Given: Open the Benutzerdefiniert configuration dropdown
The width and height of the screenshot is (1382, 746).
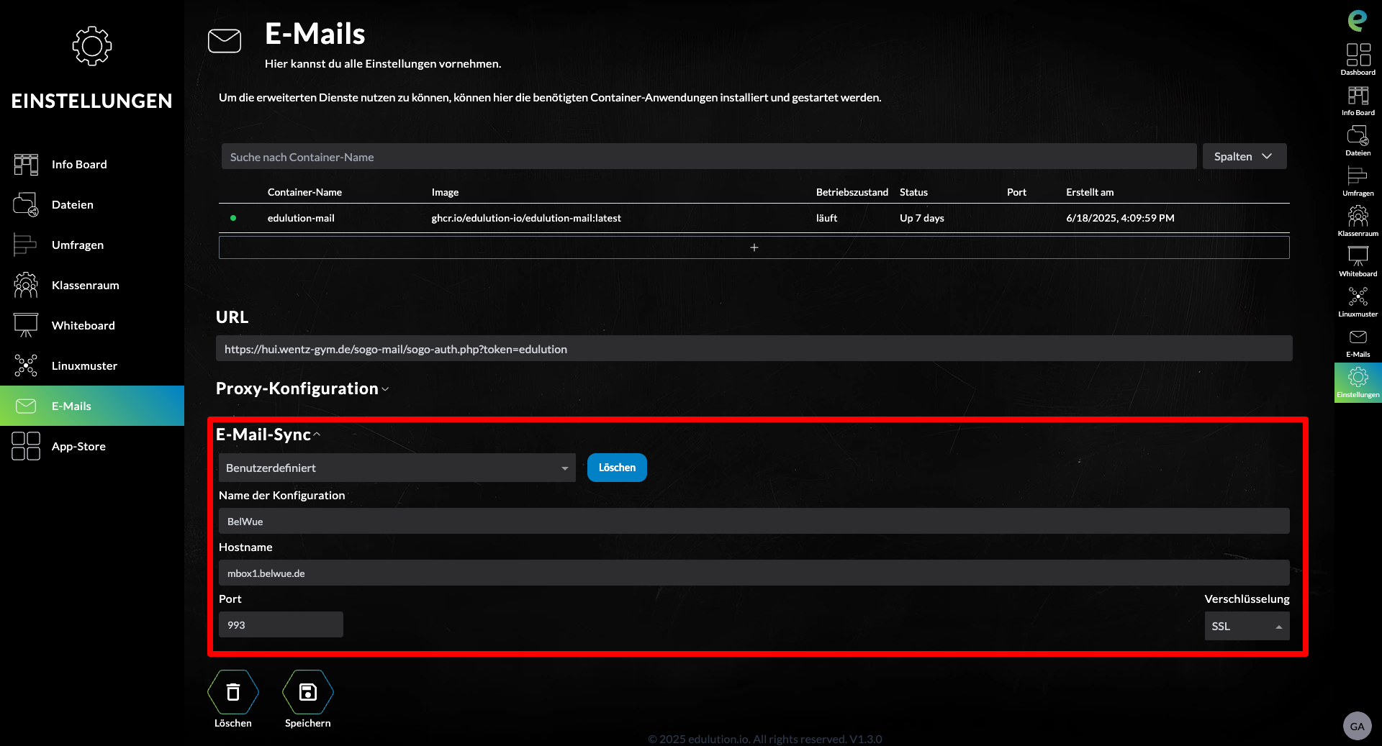Looking at the screenshot, I should [x=397, y=468].
